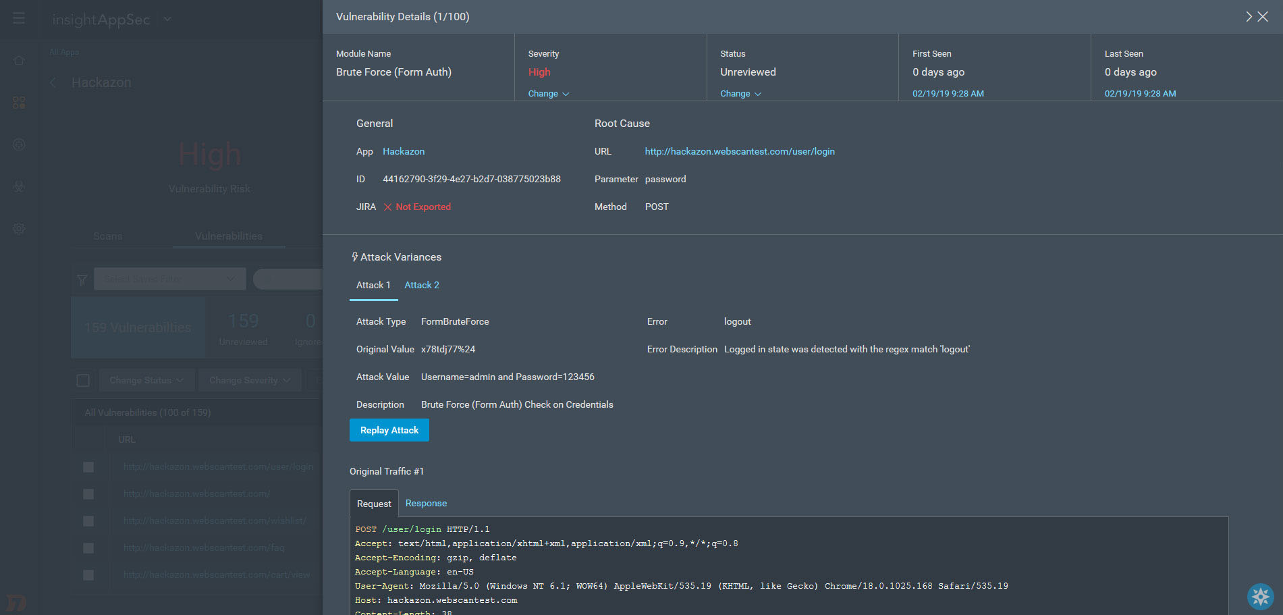This screenshot has width=1283, height=615.
Task: Open the Severity Change dropdown
Action: point(549,94)
